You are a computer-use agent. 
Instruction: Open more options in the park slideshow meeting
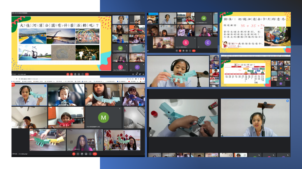(83, 74)
